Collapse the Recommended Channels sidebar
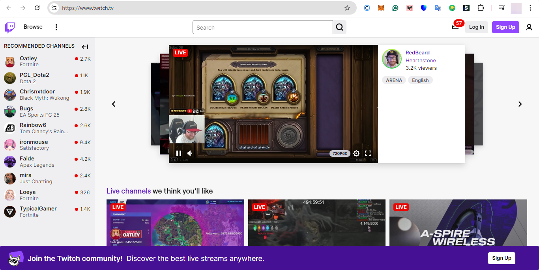The height and width of the screenshot is (270, 539). click(85, 47)
